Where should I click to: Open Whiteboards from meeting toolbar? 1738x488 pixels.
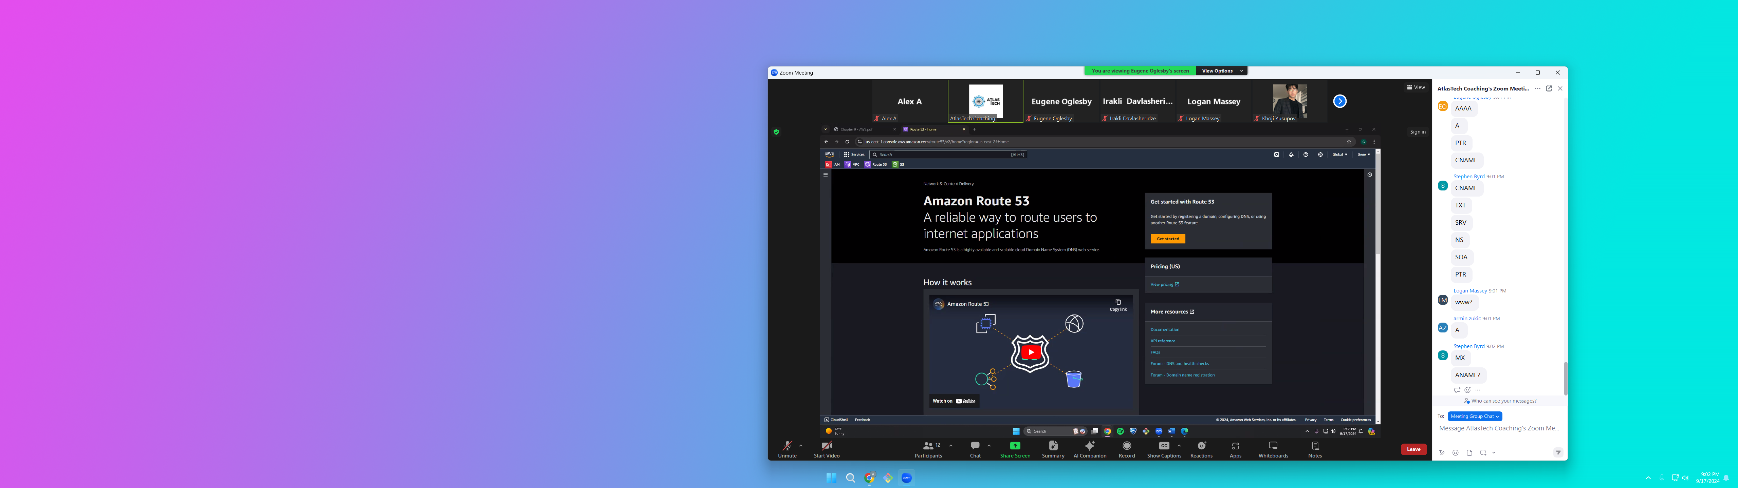pyautogui.click(x=1273, y=446)
